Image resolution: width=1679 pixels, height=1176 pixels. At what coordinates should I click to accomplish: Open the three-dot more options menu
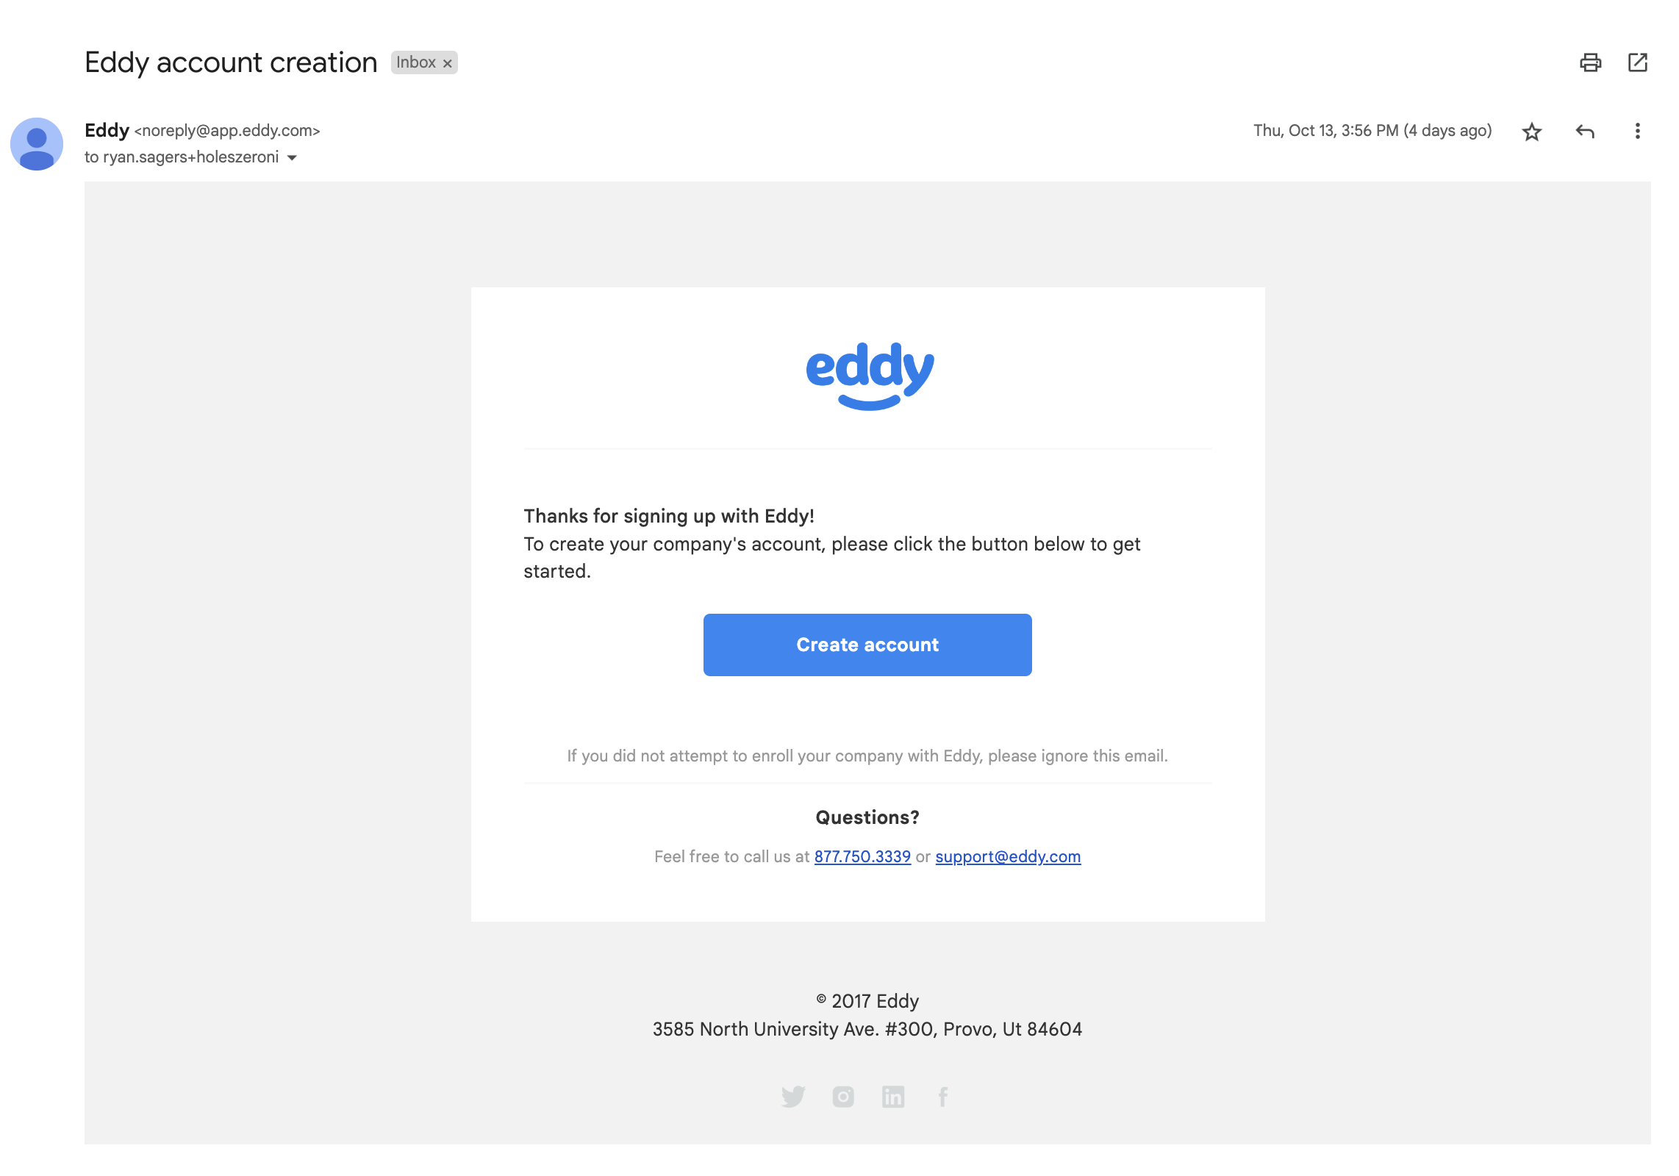click(x=1637, y=131)
